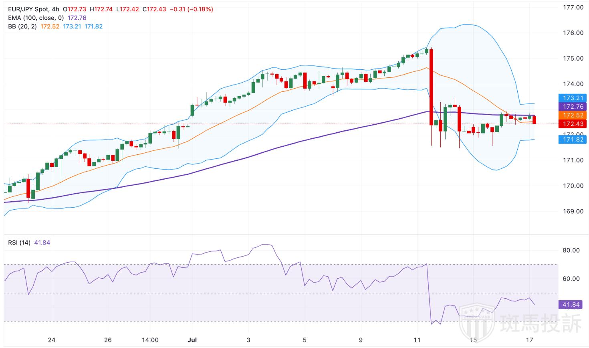Viewport: 589px width, 348px height.
Task: Click the 24 date label on time axis
Action: tap(51, 340)
